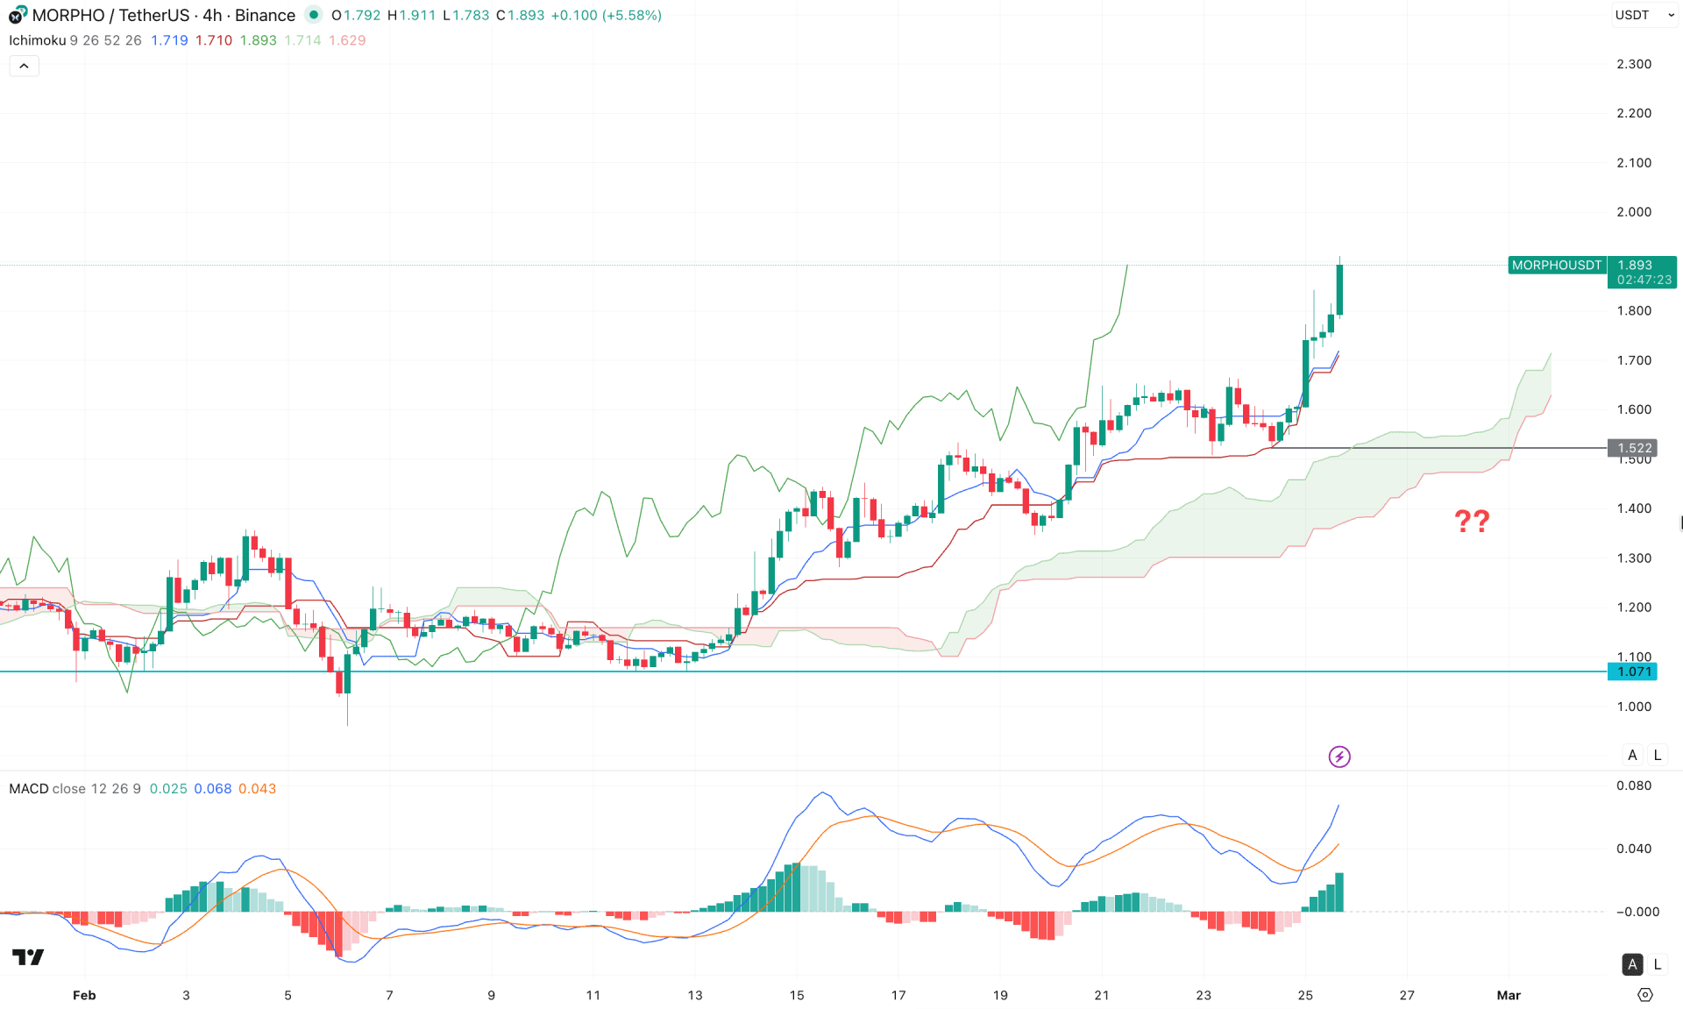Click the Feb label on the time axis

coord(84,996)
